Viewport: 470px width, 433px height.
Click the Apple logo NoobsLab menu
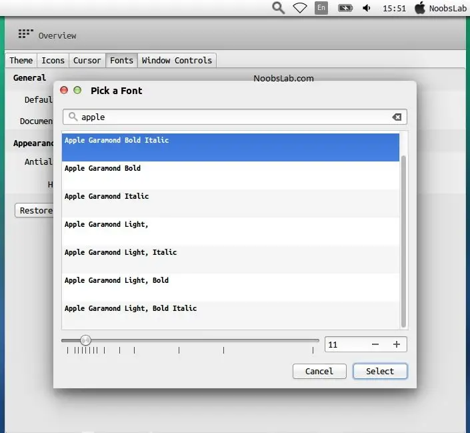(x=420, y=8)
